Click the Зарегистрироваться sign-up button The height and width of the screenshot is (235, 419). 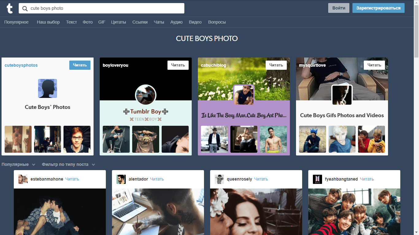pyautogui.click(x=379, y=8)
